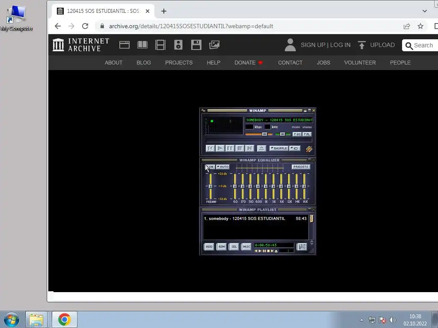Select the 120415 SOS ESTUDIANTIL browser tab
The height and width of the screenshot is (328, 438).
pos(103,11)
